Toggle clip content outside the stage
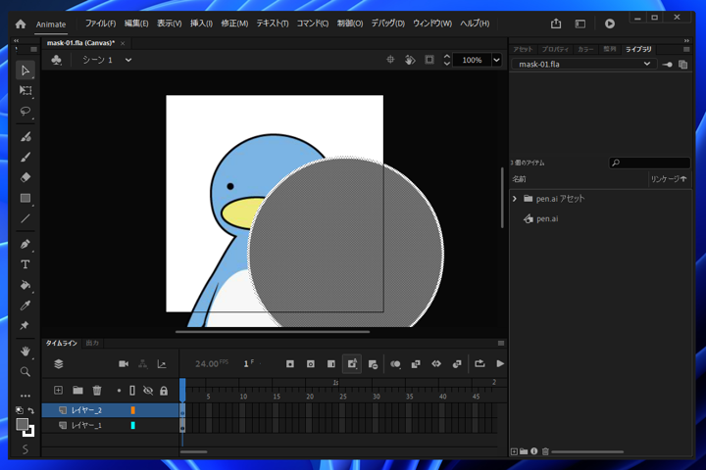Image resolution: width=706 pixels, height=470 pixels. (x=429, y=60)
